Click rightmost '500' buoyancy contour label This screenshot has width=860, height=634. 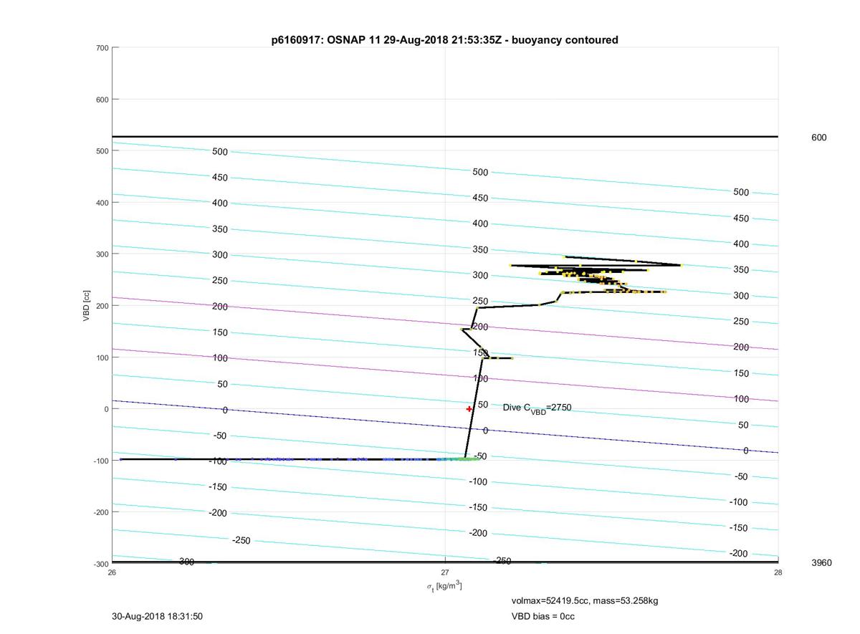[741, 192]
